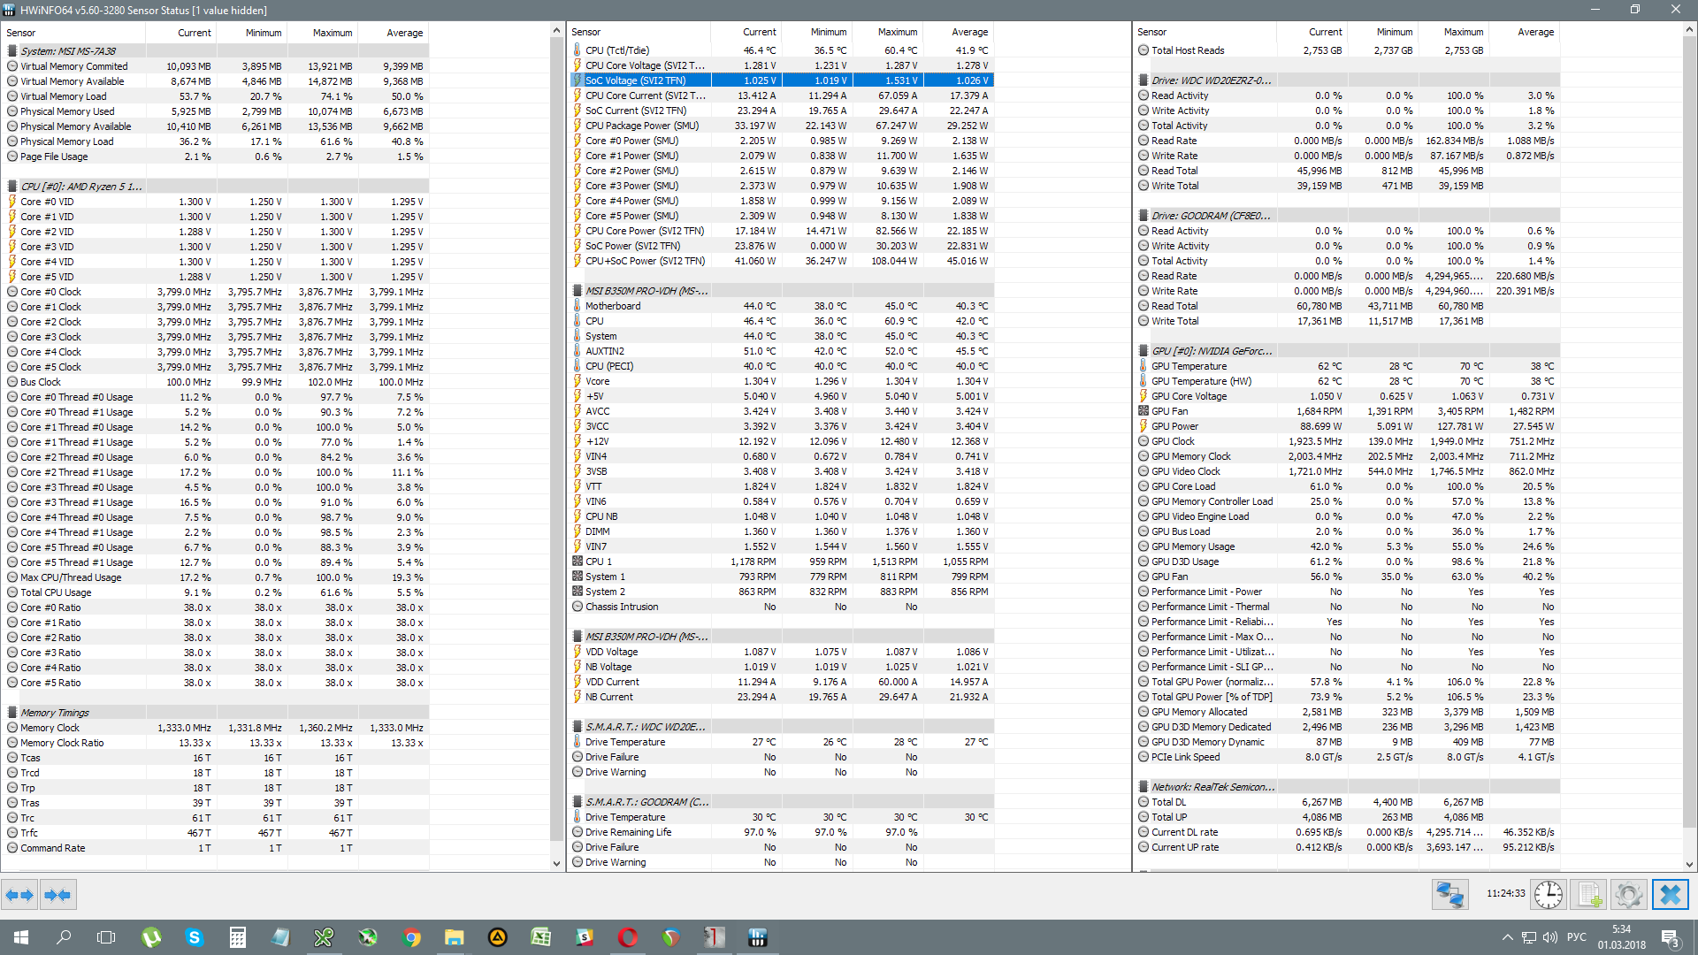Click the logging file icon
The height and width of the screenshot is (955, 1698).
1589,895
